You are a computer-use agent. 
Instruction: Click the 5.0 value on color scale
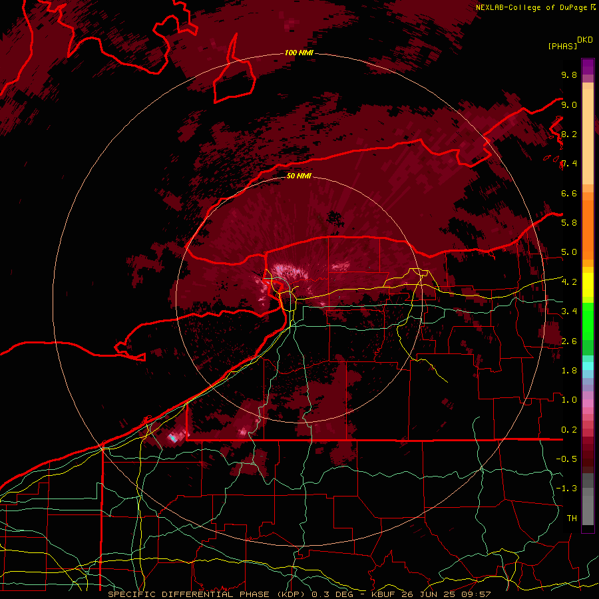point(569,252)
